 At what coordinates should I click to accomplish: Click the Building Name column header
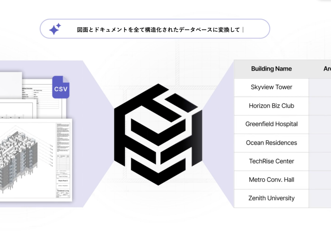(x=271, y=69)
